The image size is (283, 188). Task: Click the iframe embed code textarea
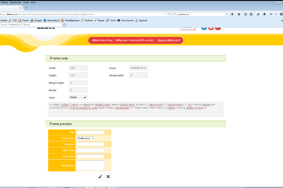(136, 109)
